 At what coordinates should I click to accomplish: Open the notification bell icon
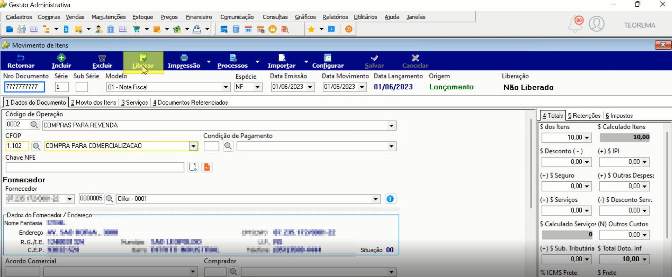point(575,24)
